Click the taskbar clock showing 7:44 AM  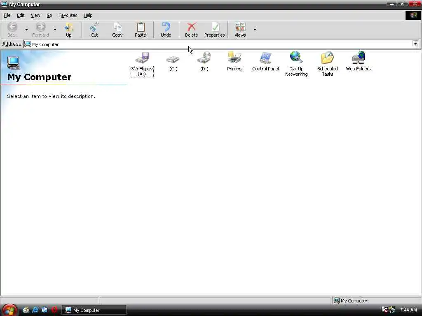pyautogui.click(x=408, y=310)
